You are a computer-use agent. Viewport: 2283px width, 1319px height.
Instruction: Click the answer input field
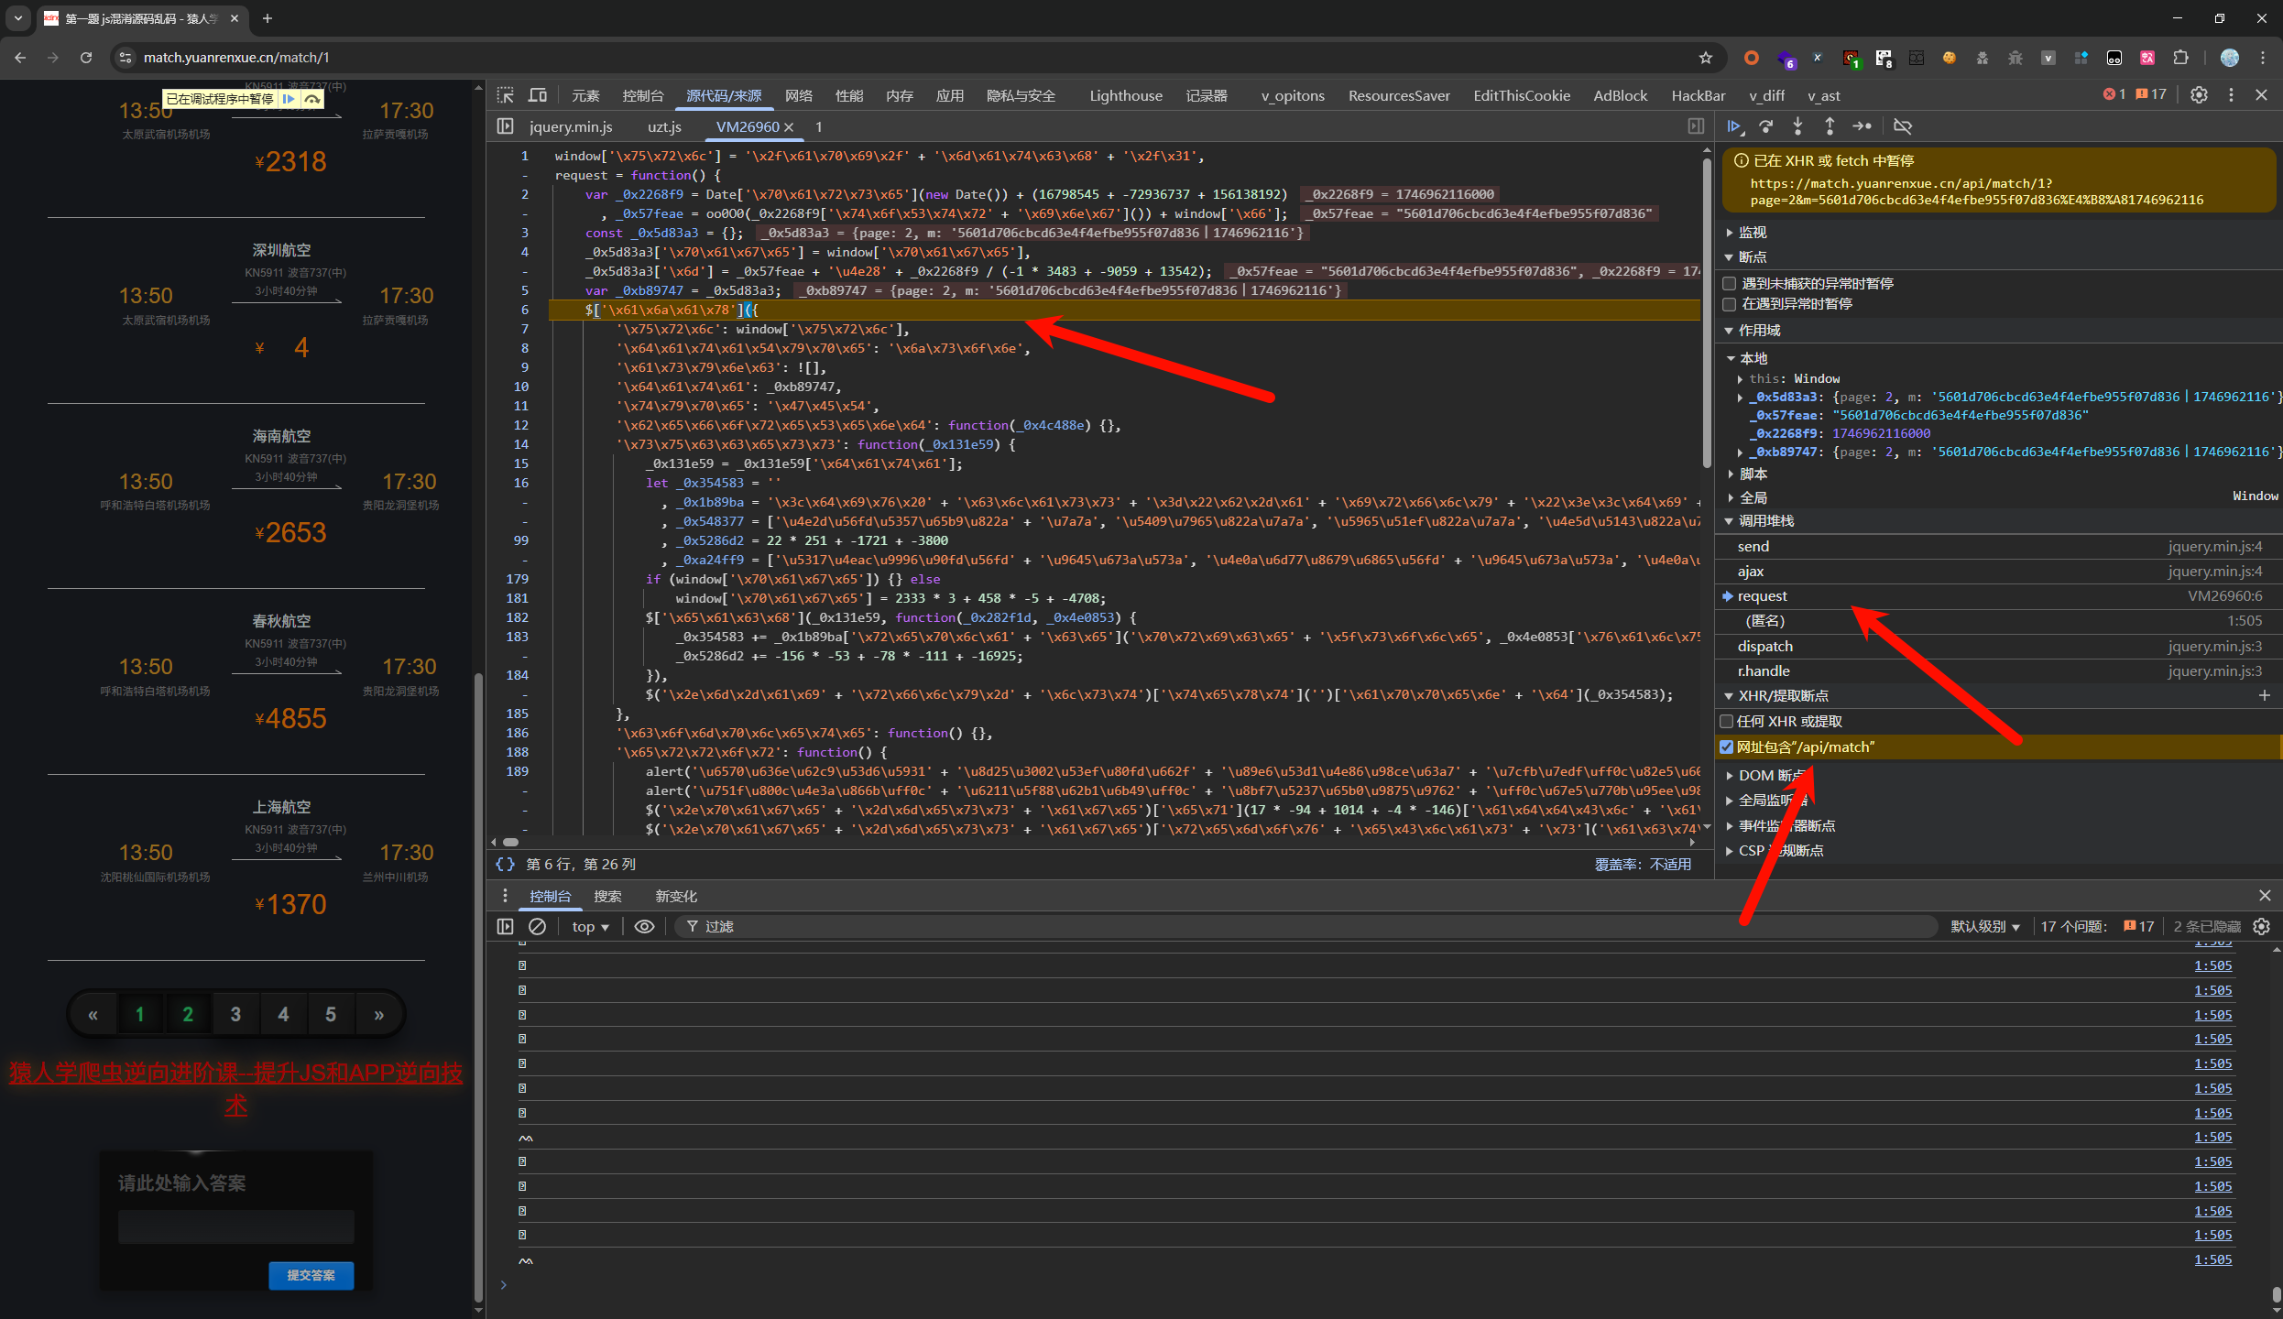coord(235,1226)
